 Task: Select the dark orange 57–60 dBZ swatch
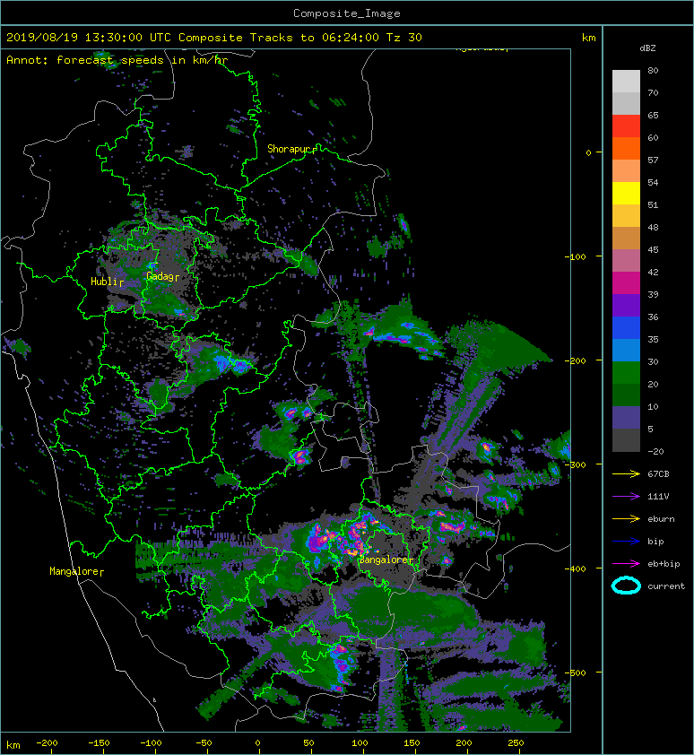(x=626, y=148)
